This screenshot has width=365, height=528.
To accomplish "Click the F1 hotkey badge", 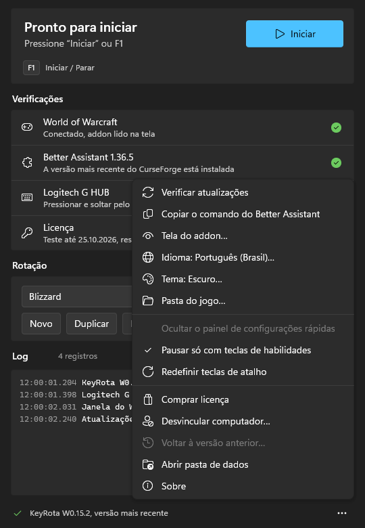I will point(31,68).
